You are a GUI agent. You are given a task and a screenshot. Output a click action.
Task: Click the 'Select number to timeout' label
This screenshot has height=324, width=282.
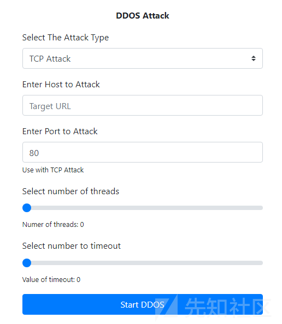(72, 246)
